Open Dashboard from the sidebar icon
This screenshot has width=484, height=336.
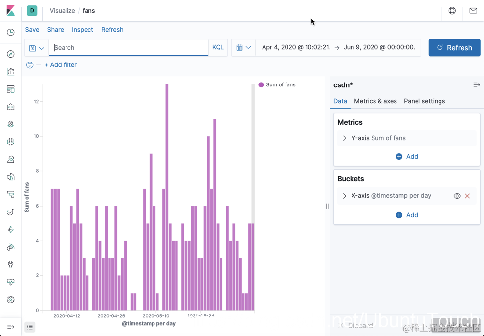click(x=10, y=89)
